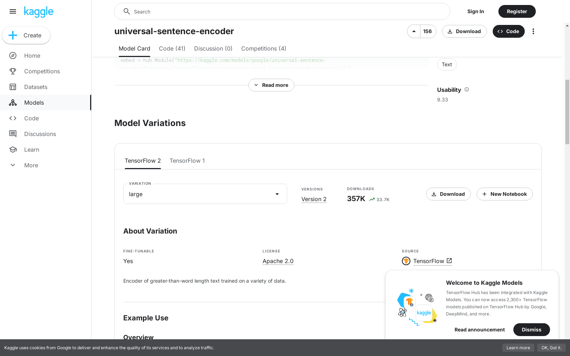Open the Code (41) tab
Screen dimensions: 570x356
point(172,48)
